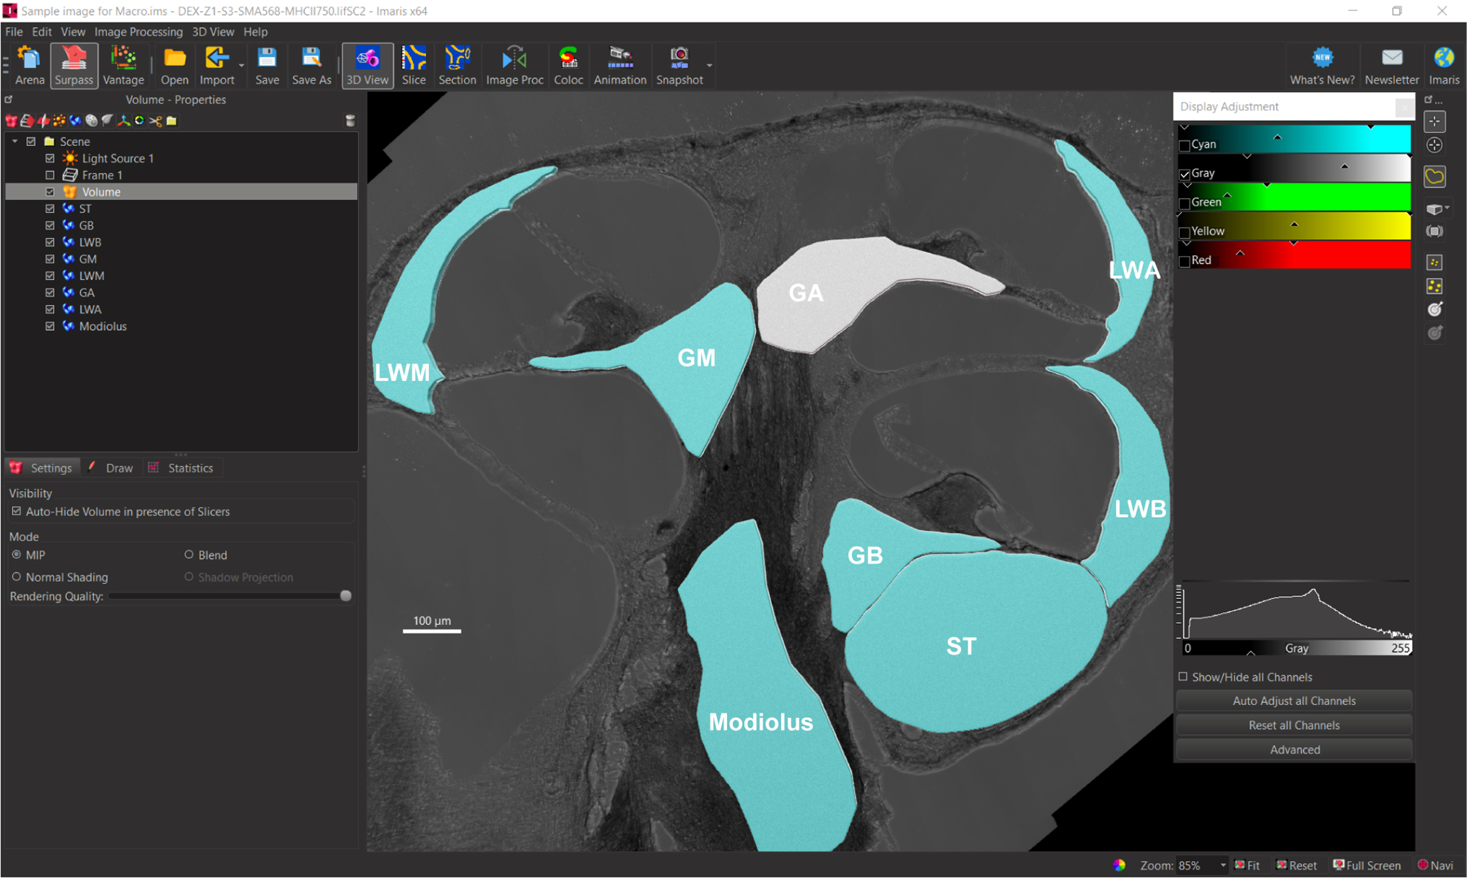
Task: Click the Section view icon
Action: point(456,65)
